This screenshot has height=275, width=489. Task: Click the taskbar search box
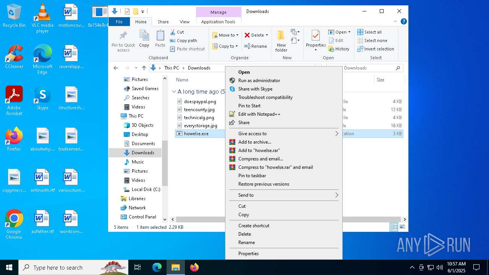pyautogui.click(x=73, y=267)
